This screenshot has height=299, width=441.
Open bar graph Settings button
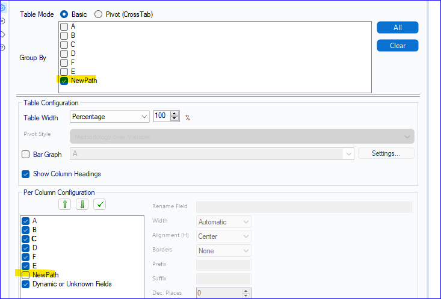click(386, 153)
